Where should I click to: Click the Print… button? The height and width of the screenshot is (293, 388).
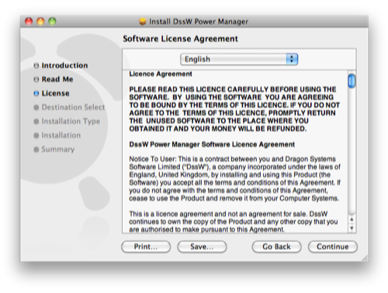coord(146,246)
